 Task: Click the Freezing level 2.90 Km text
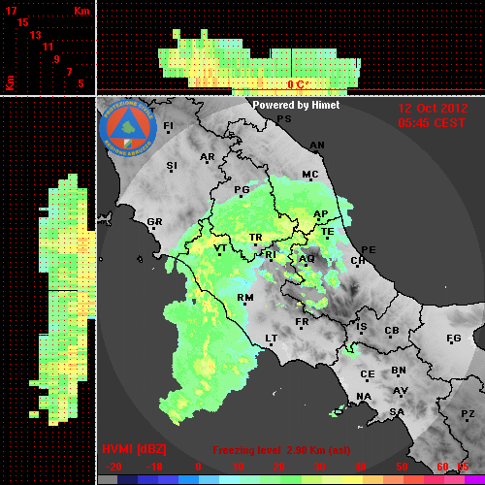click(x=281, y=450)
